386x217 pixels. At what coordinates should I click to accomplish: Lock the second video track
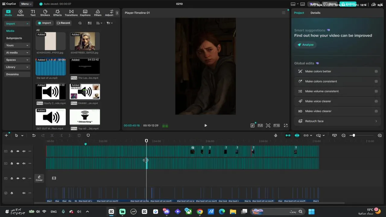[x=12, y=163]
